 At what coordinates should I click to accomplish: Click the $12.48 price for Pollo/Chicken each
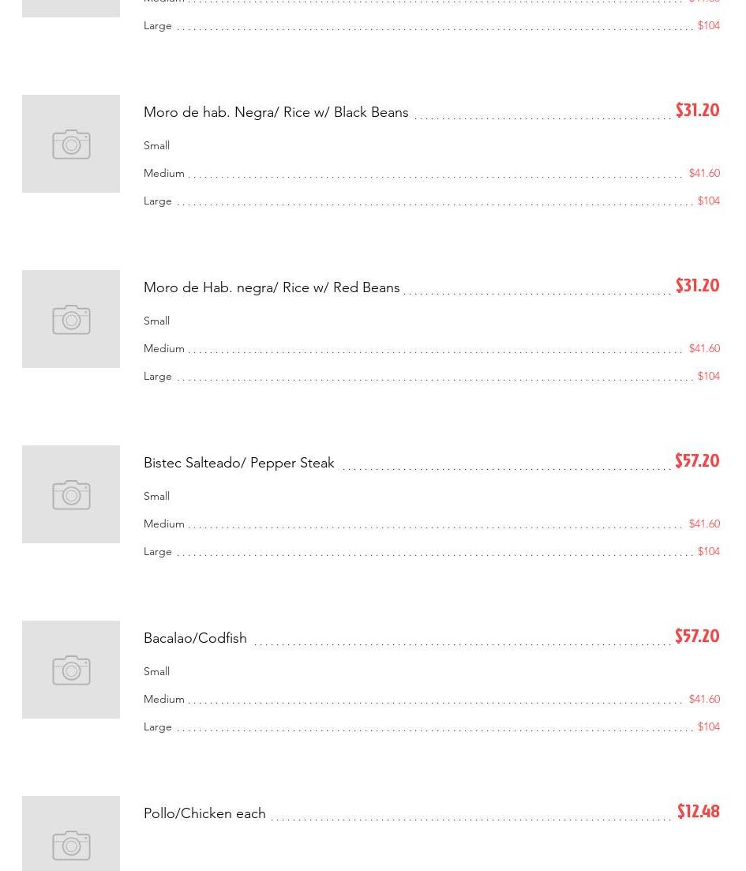point(698,812)
